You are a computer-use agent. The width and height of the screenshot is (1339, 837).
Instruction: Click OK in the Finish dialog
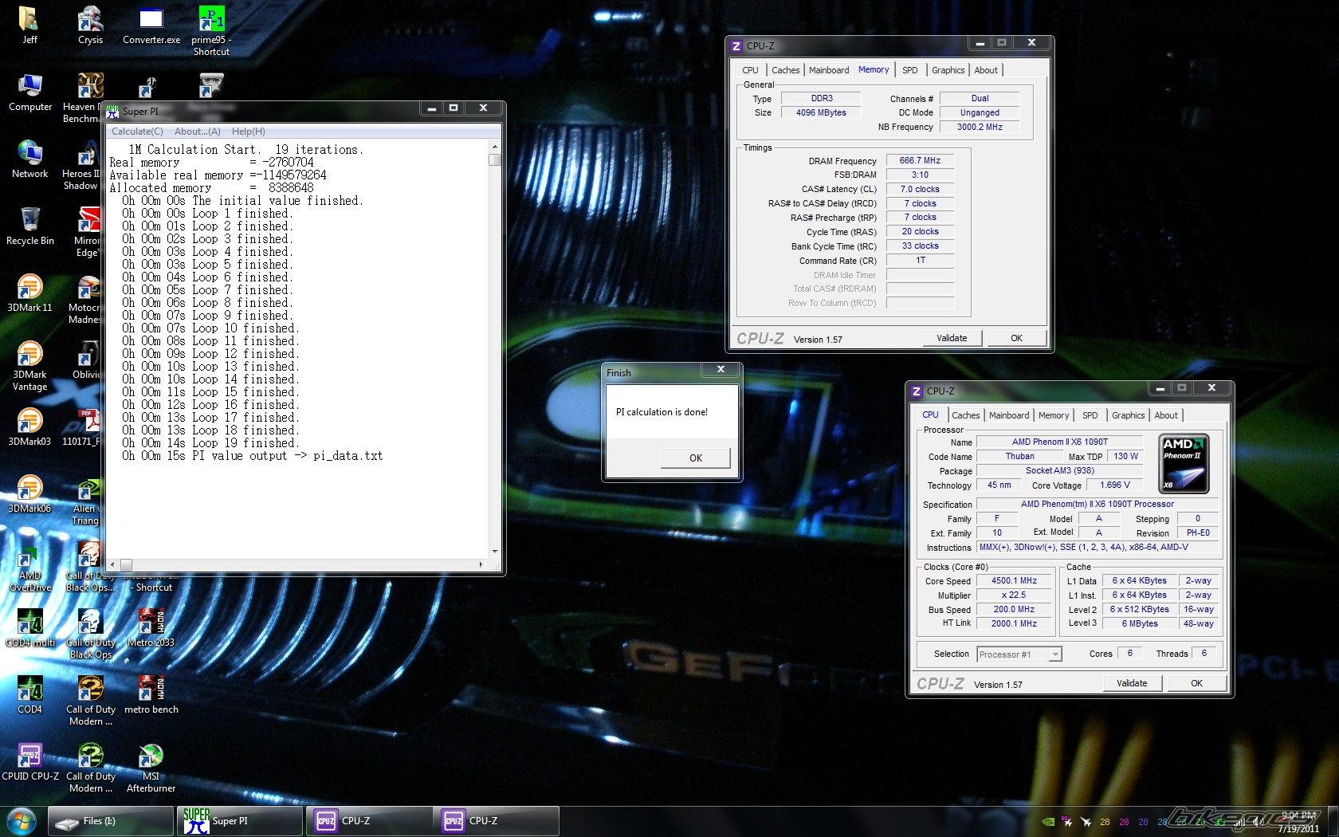point(695,458)
